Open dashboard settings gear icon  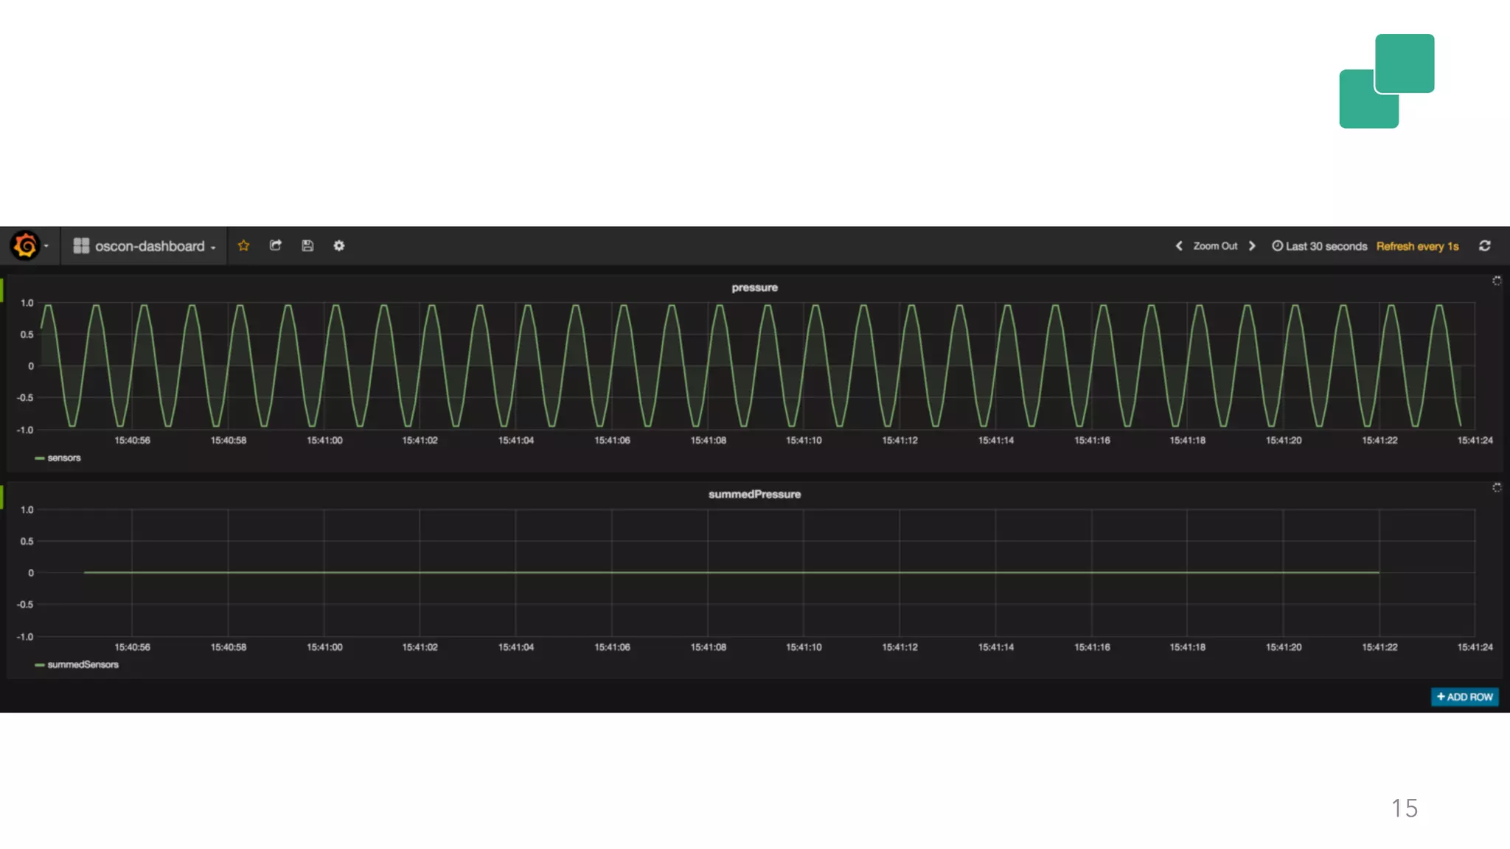339,245
